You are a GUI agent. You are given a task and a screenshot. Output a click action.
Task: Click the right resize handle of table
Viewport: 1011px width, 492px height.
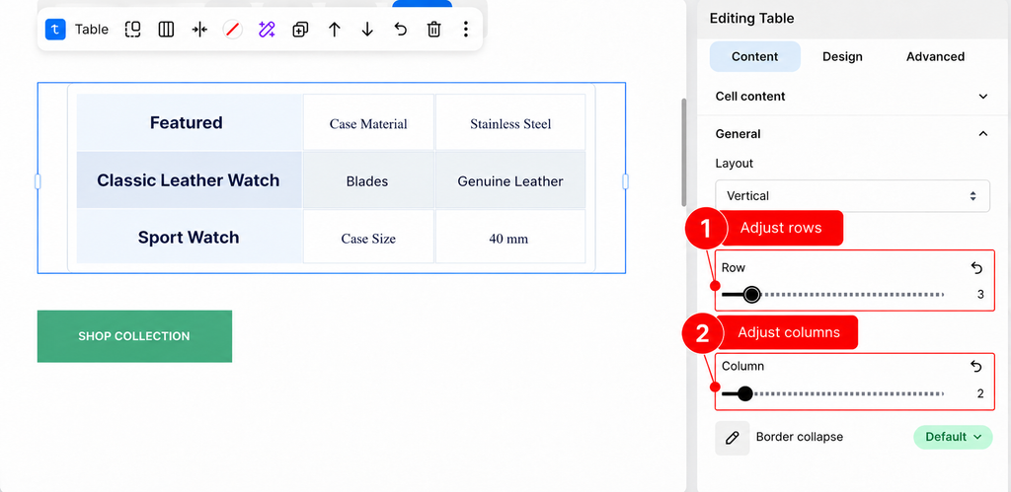click(x=625, y=181)
